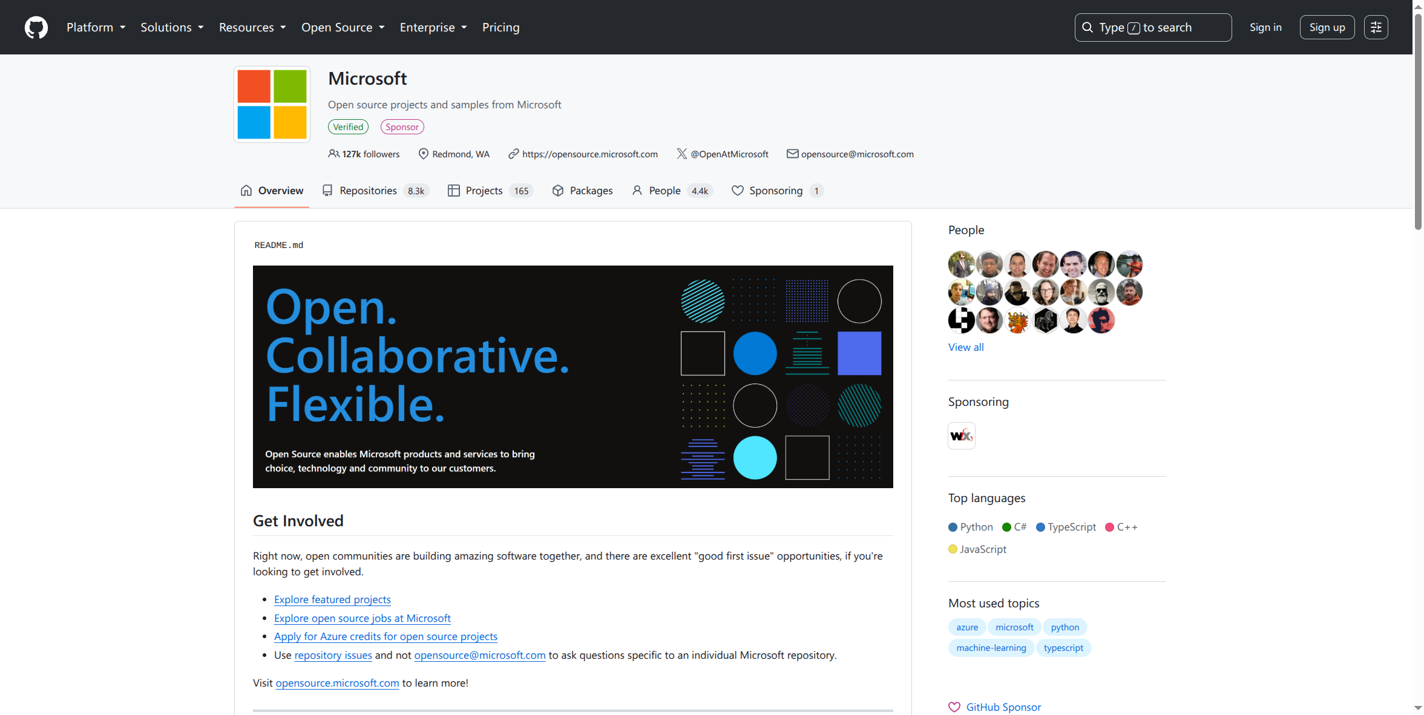Viewport: 1424px width, 715px height.
Task: Click the azure topic tag
Action: coord(967,627)
